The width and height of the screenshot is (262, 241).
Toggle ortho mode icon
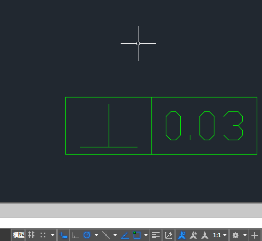(75, 235)
